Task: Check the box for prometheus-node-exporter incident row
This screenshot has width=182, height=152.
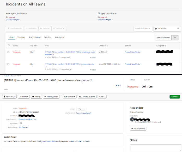Action: pos(8,52)
